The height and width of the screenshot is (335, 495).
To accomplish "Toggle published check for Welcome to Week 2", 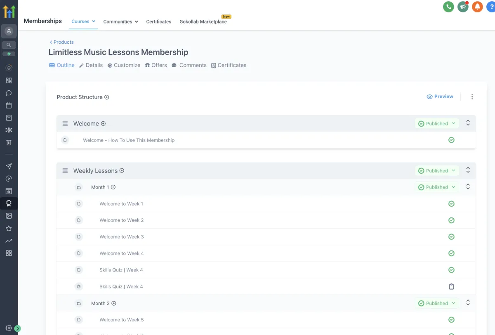I will click(x=451, y=220).
